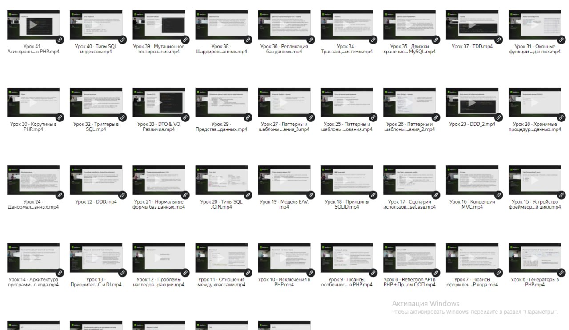Screen dimensions: 569x330
Task: Click link icon on Урок 41 thumbnail
Action: point(60,40)
